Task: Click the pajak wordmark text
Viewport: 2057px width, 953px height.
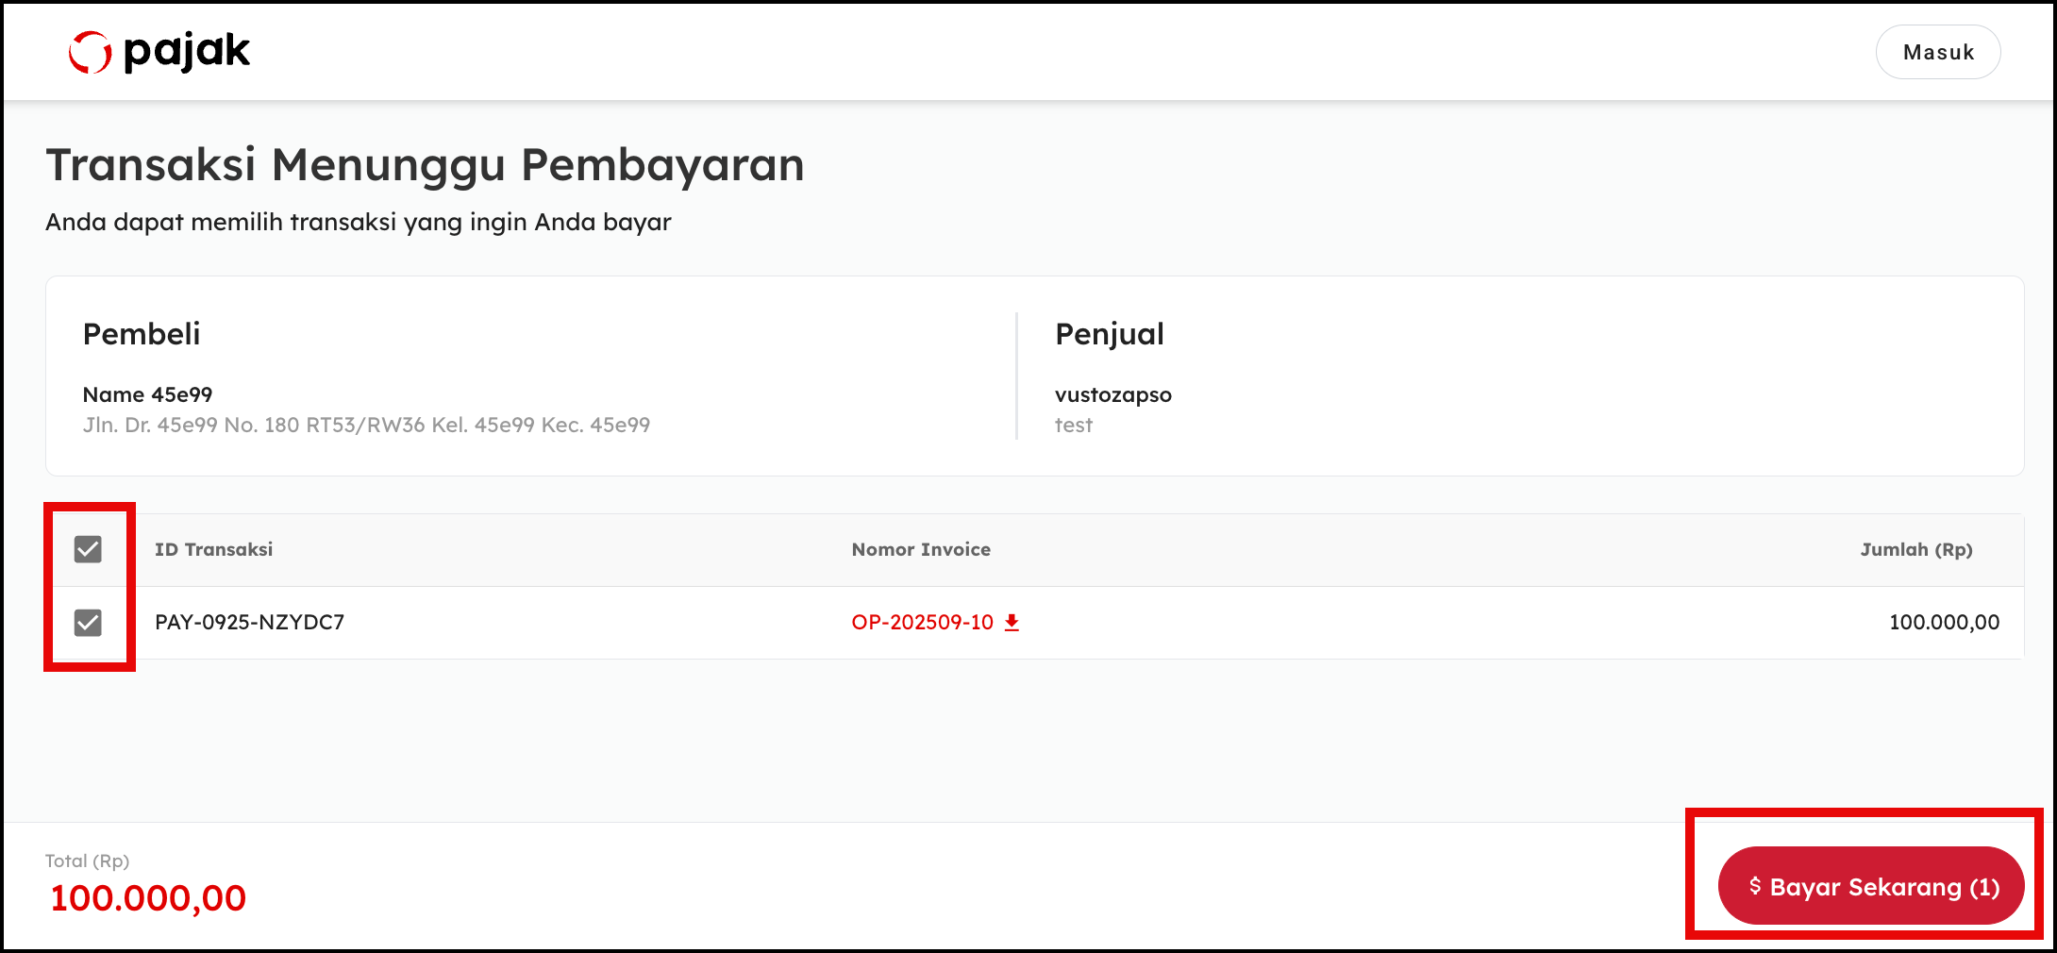Action: [187, 52]
